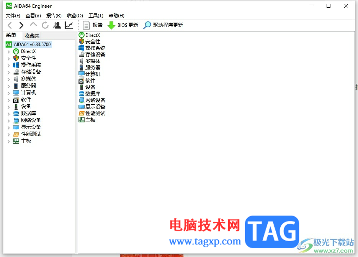The height and width of the screenshot is (257, 358).
Task: Expand the 操作系统 tree node
Action: click(9, 66)
